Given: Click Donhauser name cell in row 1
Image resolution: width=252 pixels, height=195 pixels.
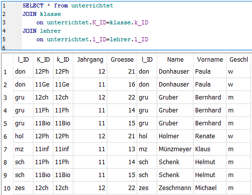Looking at the screenshot, I should (x=175, y=72).
